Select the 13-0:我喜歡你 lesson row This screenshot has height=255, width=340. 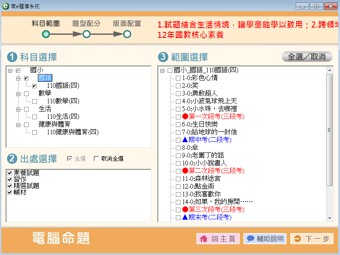tap(202, 194)
